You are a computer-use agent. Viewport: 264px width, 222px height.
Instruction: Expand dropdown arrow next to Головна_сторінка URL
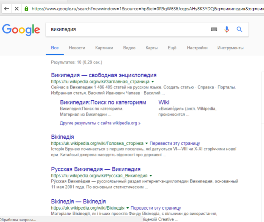(x=147, y=143)
